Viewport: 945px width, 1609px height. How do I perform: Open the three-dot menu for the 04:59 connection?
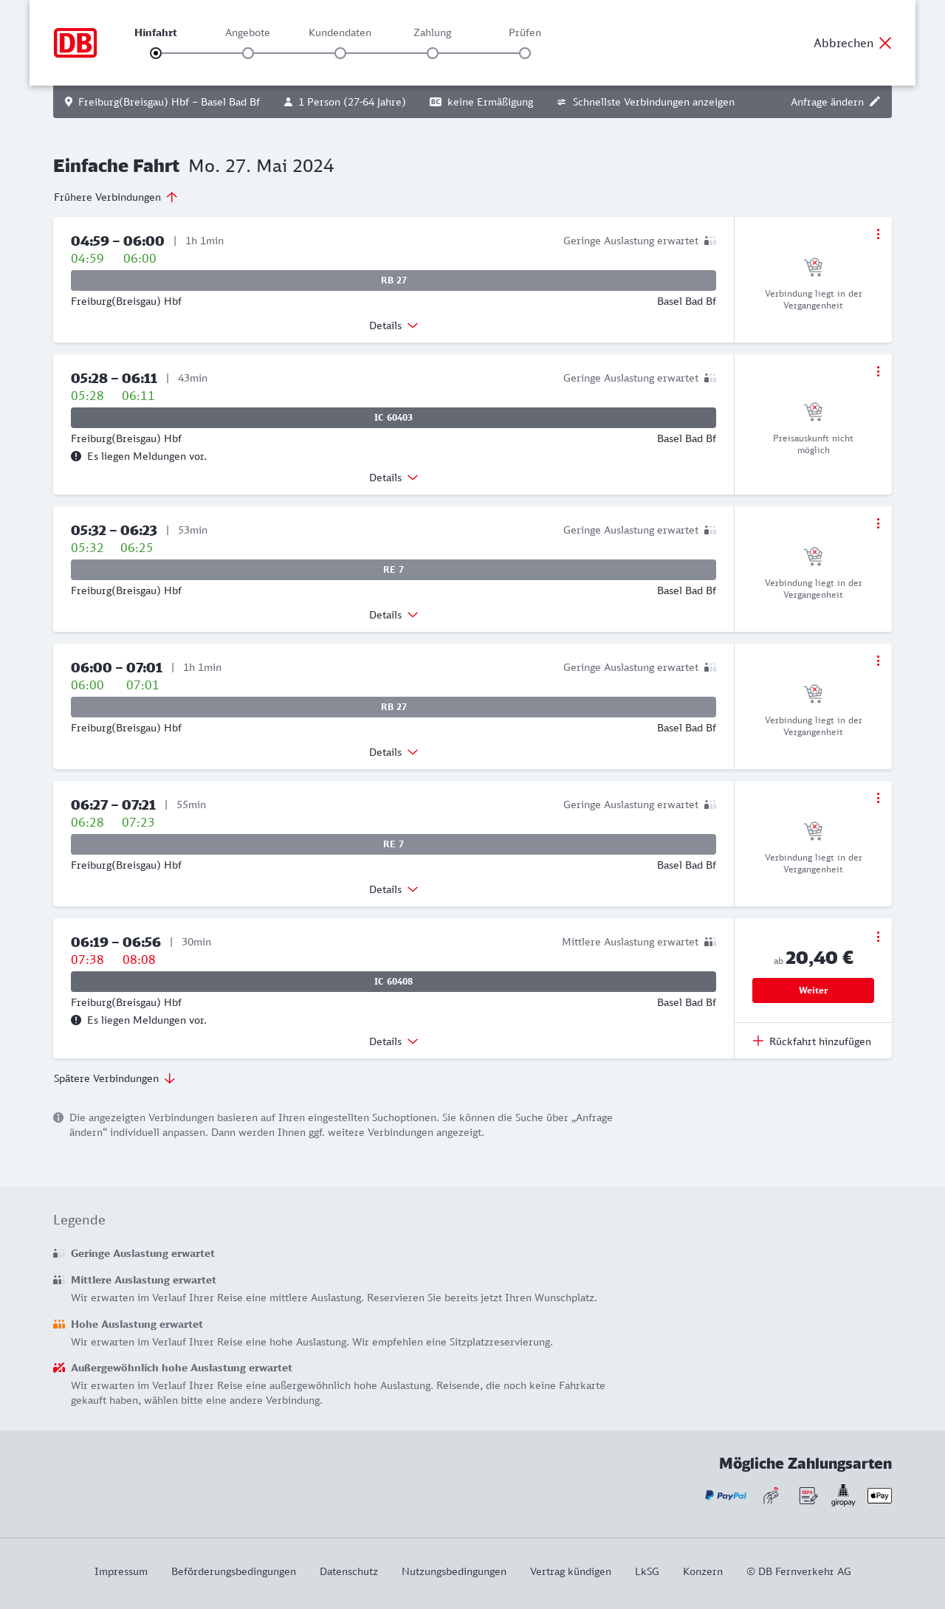pos(878,234)
